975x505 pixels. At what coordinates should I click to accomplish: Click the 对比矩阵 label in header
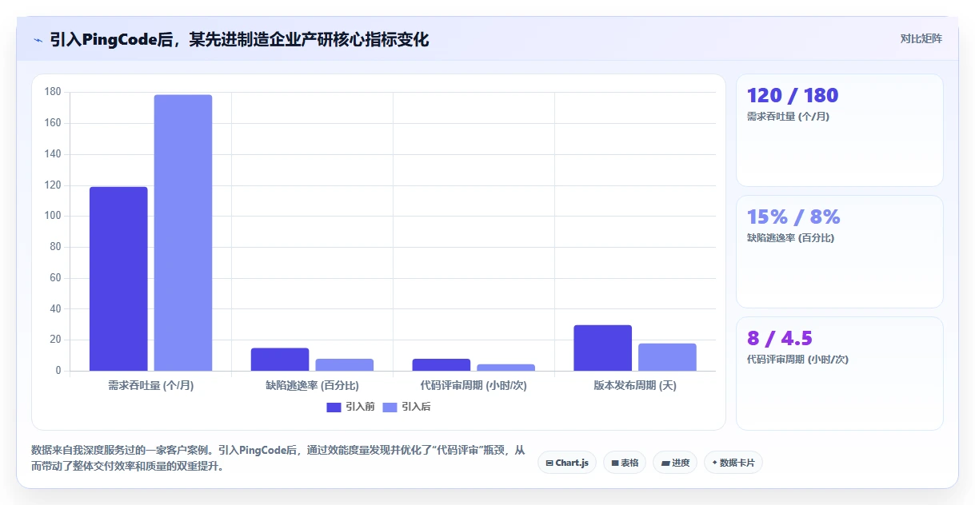point(921,38)
